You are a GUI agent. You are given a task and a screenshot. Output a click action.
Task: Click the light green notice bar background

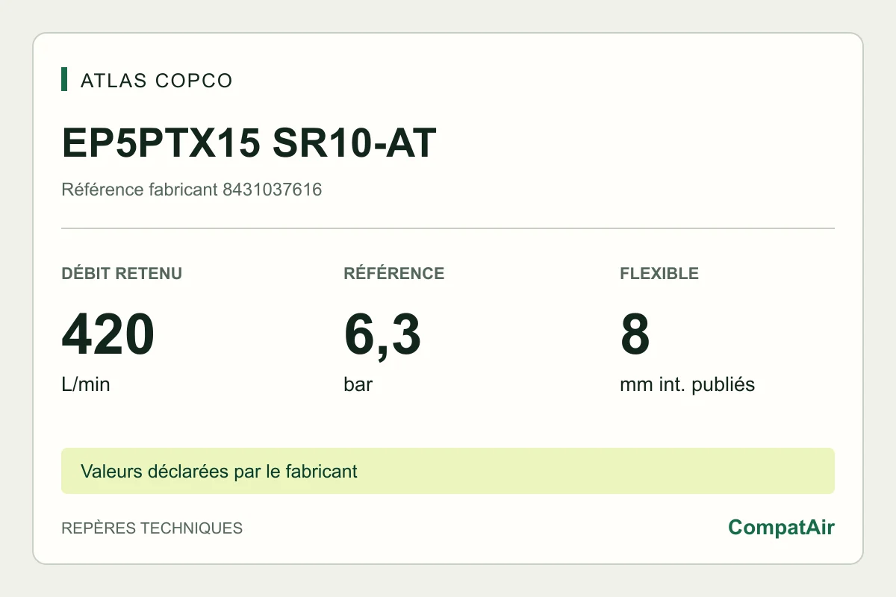tap(448, 471)
